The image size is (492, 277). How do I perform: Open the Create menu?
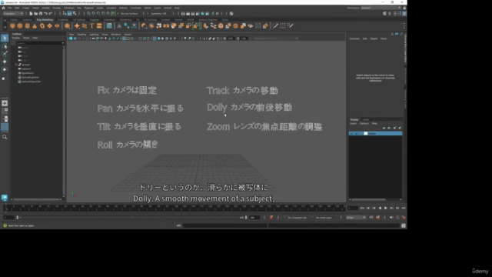(x=25, y=8)
